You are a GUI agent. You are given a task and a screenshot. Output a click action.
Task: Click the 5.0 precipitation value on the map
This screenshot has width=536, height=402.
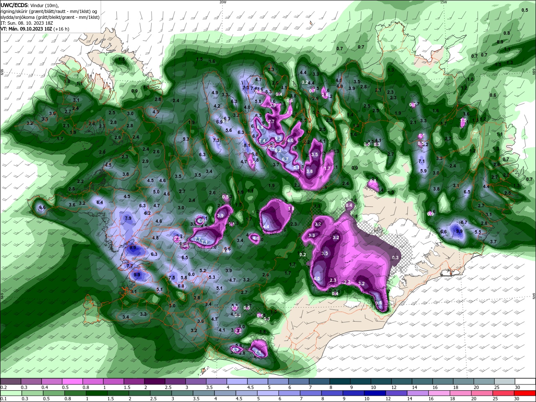[156, 192]
